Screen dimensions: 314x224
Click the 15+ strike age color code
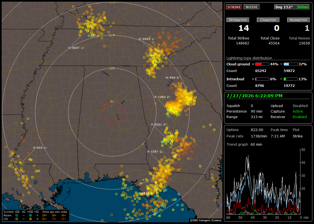[x=44, y=215]
